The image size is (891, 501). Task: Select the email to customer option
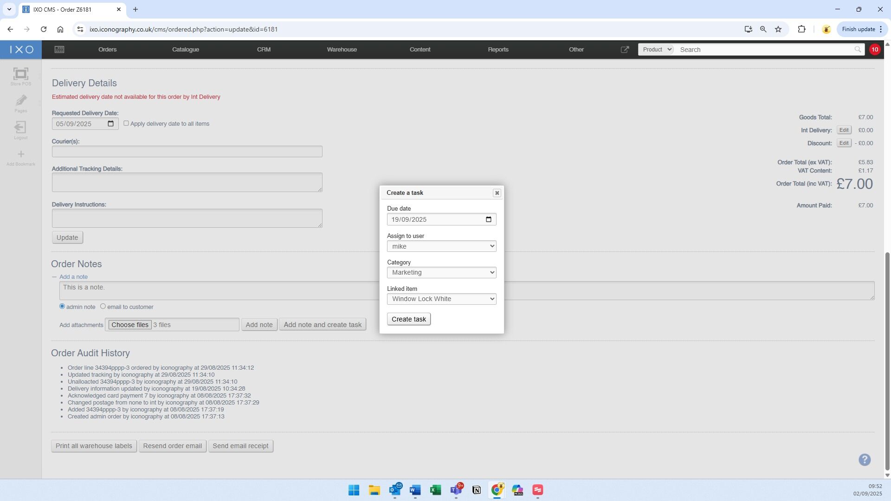pos(103,306)
